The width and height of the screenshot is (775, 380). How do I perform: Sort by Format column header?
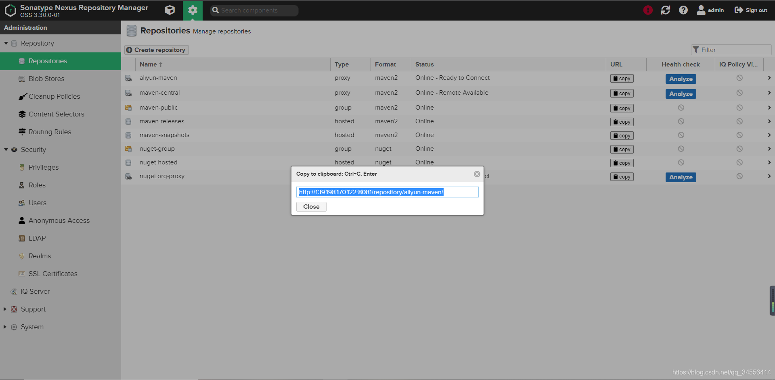click(x=391, y=64)
